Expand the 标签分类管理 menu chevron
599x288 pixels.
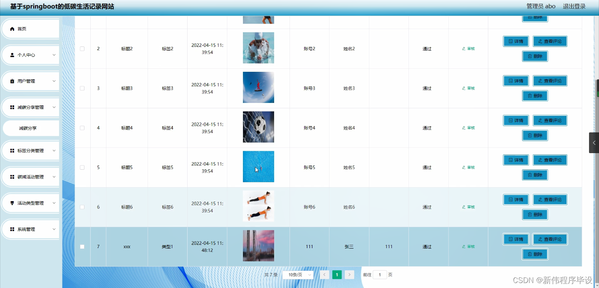54,151
